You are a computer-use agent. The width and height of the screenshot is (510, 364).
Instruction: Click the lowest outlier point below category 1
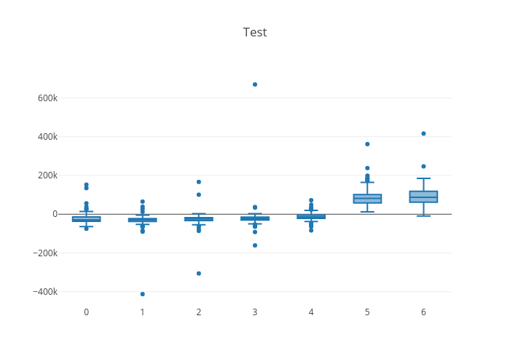point(143,294)
